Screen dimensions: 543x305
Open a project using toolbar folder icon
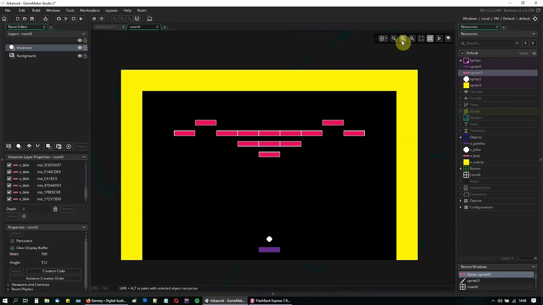click(25, 19)
